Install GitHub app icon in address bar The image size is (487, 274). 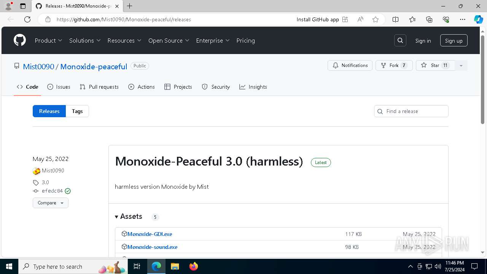point(345,19)
